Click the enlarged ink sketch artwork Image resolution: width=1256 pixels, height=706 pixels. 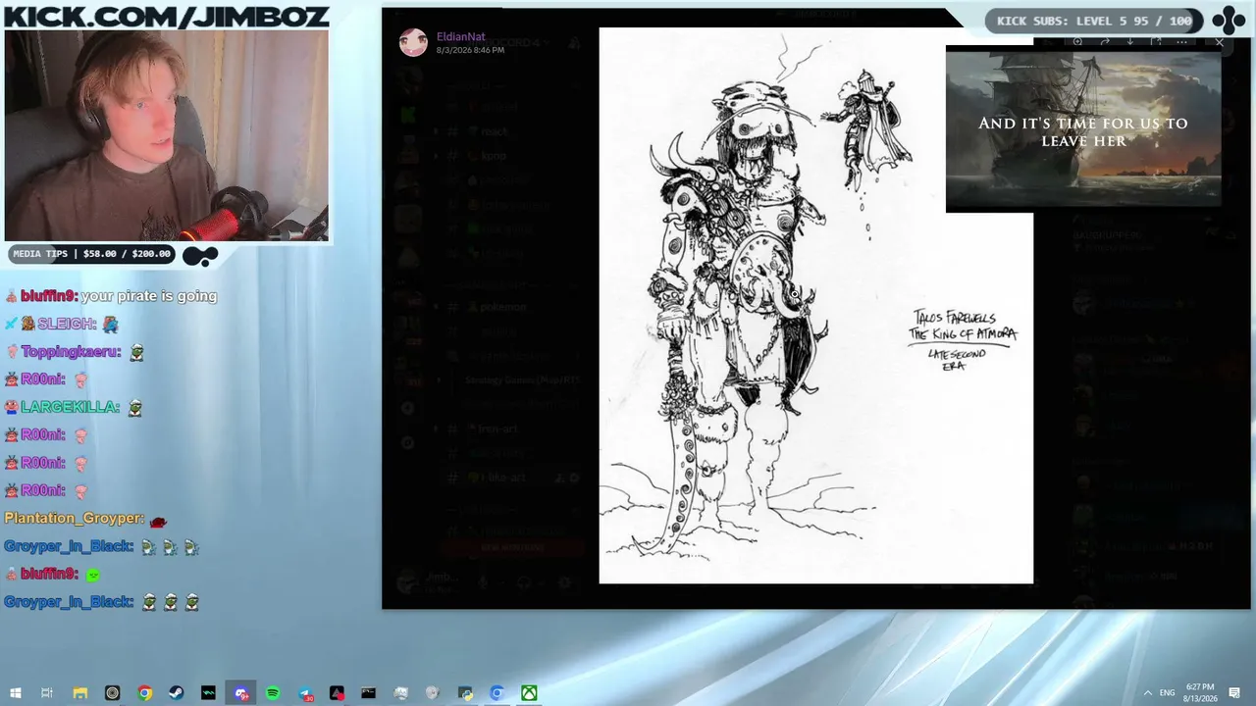(x=815, y=305)
